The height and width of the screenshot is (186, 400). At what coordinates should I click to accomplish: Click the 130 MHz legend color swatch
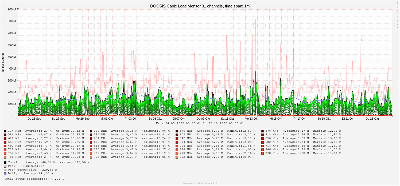(91, 131)
